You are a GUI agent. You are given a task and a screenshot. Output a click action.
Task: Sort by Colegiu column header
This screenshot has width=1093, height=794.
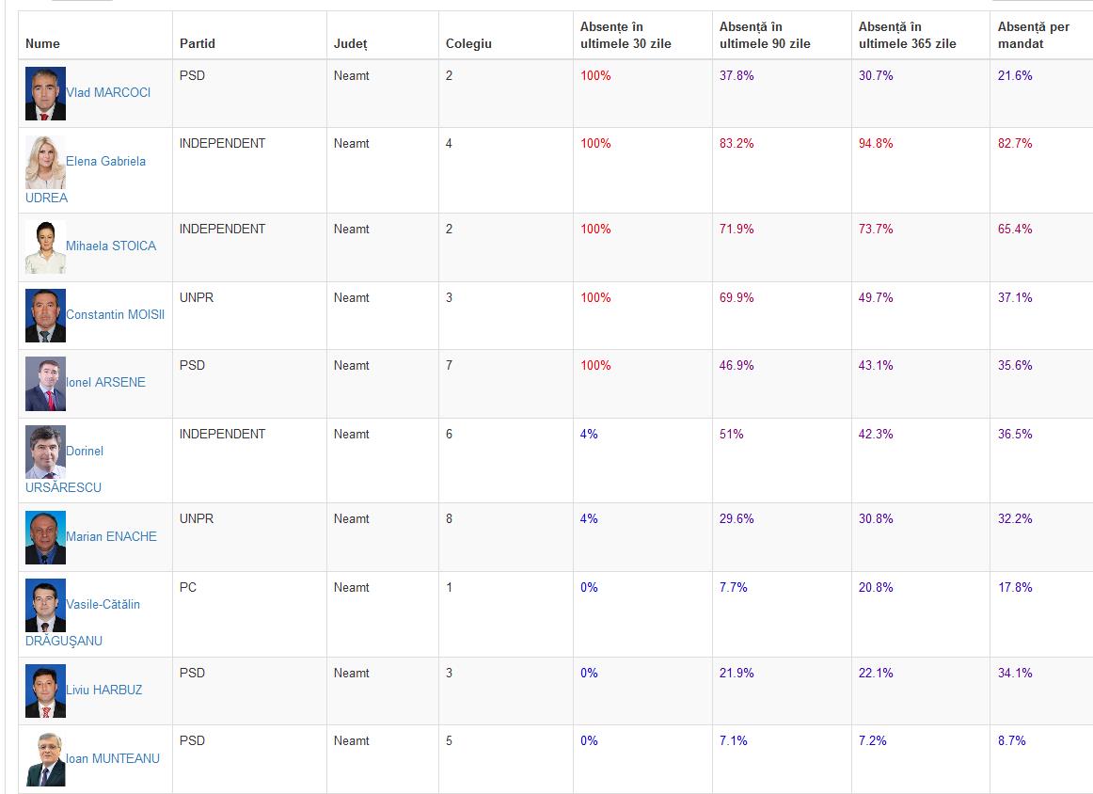[x=468, y=43]
